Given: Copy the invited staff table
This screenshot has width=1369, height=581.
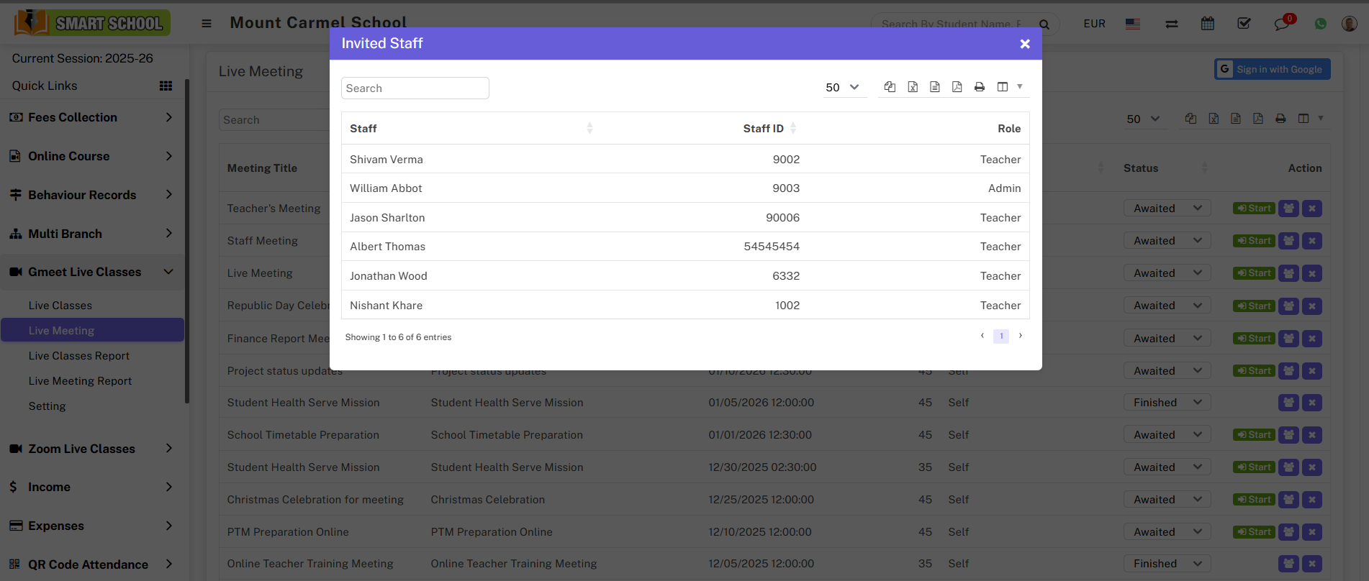Looking at the screenshot, I should point(890,87).
